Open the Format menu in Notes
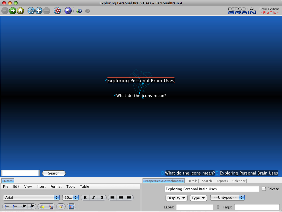 click(56, 187)
